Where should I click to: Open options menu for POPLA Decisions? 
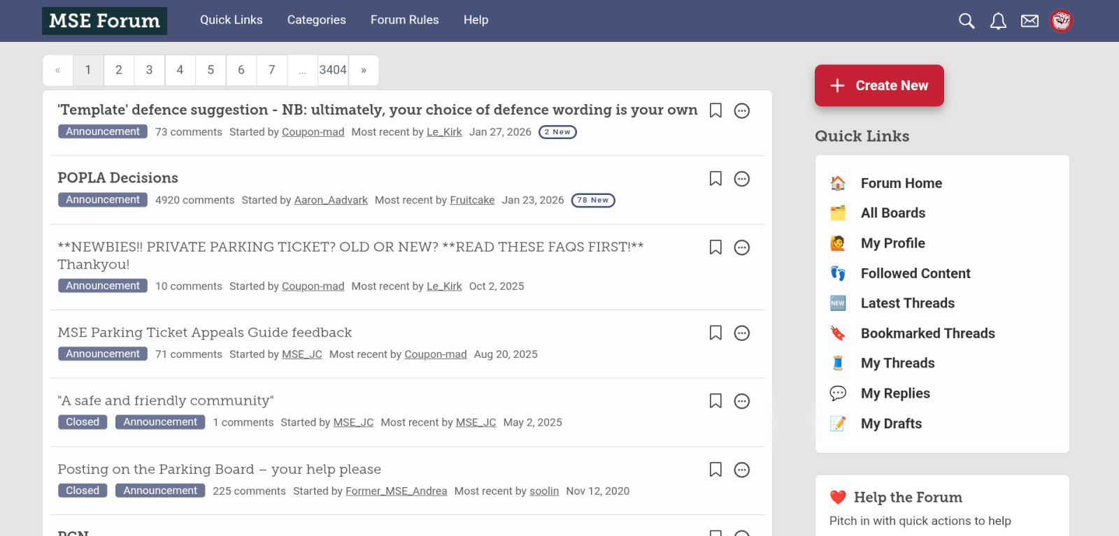742,179
